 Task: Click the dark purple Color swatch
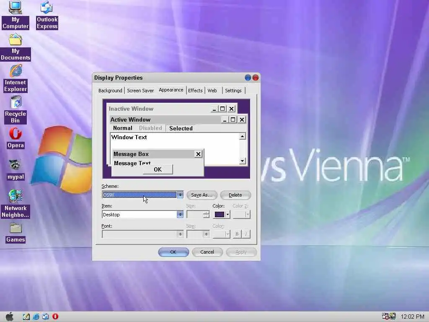click(220, 215)
